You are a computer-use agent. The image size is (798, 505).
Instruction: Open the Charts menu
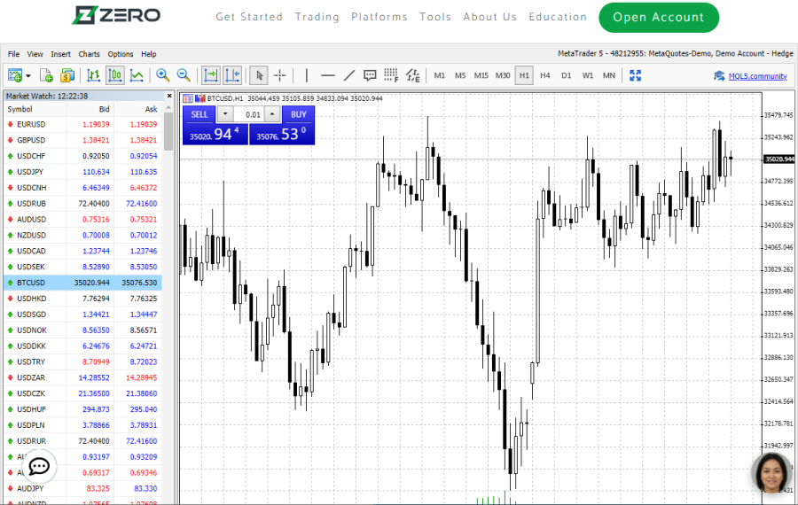point(89,54)
